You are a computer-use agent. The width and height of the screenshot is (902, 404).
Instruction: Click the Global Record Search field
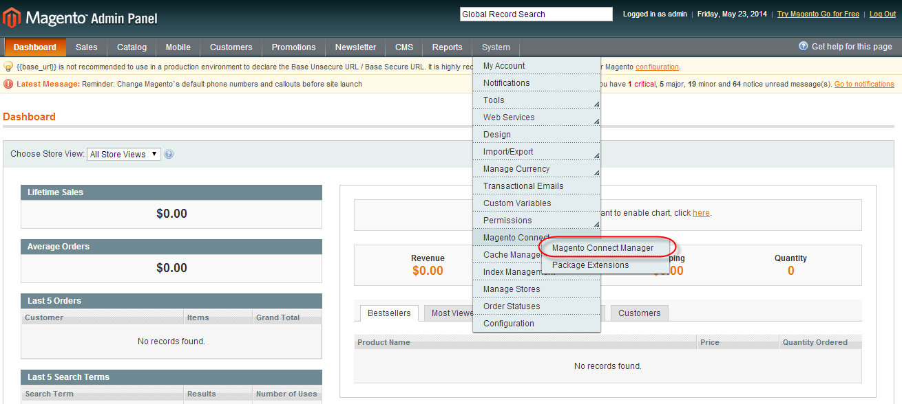click(x=536, y=14)
